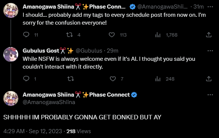Open more options on the 31m tweet
Viewport: 219px width, 138px height.
[x=210, y=7]
